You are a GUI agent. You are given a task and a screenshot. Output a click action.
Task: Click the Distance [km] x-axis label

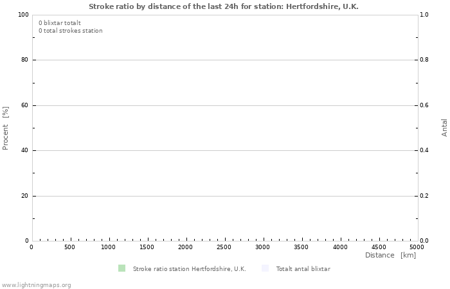[x=390, y=256]
